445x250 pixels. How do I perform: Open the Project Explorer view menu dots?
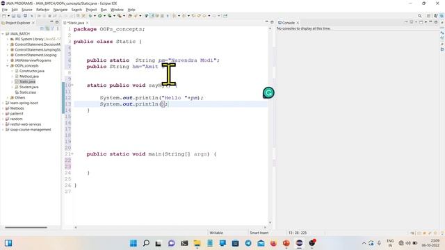coord(58,28)
